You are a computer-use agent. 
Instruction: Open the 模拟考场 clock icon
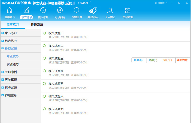(x=43, y=11)
